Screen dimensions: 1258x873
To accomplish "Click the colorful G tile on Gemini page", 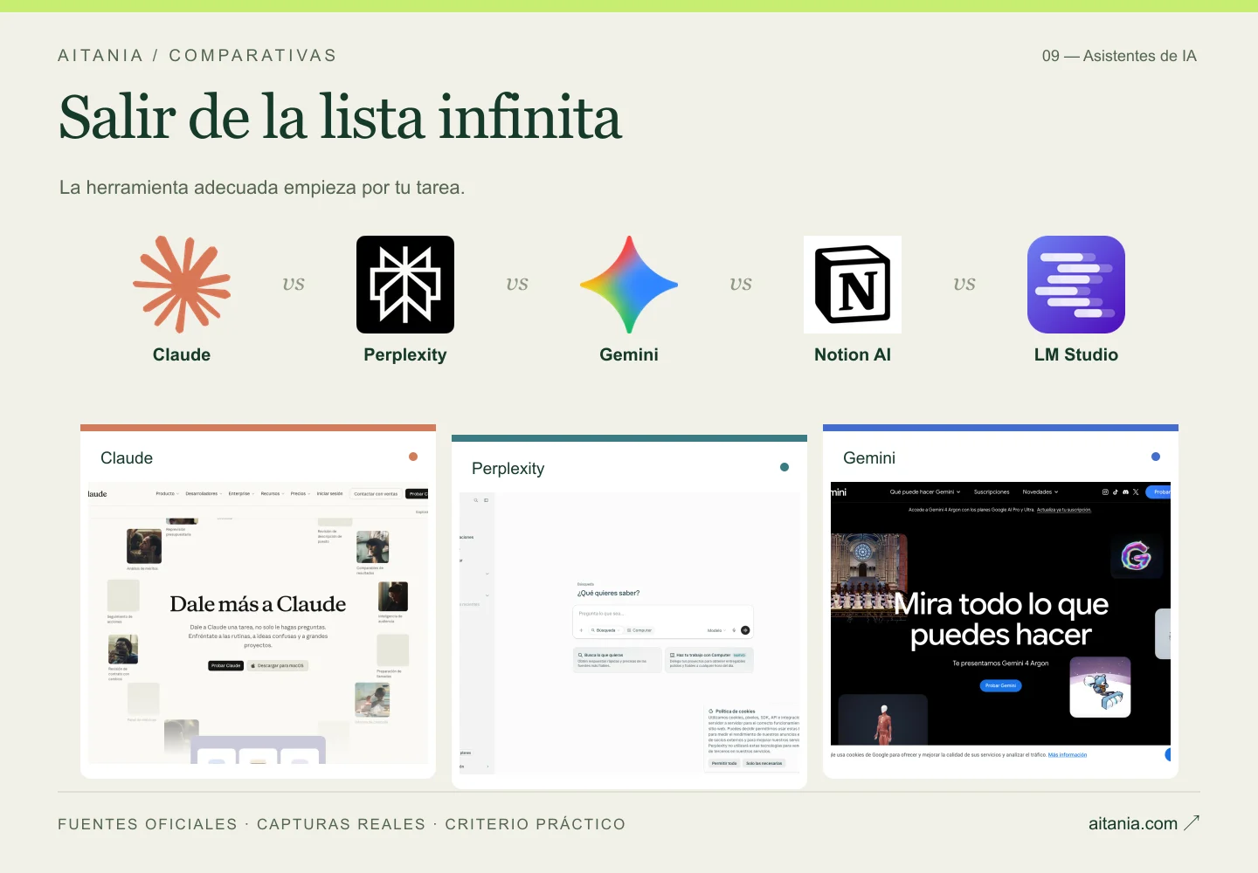I will tap(1137, 555).
